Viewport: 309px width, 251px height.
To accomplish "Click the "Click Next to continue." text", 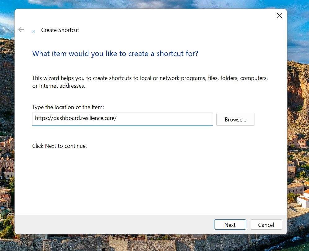I will [60, 146].
